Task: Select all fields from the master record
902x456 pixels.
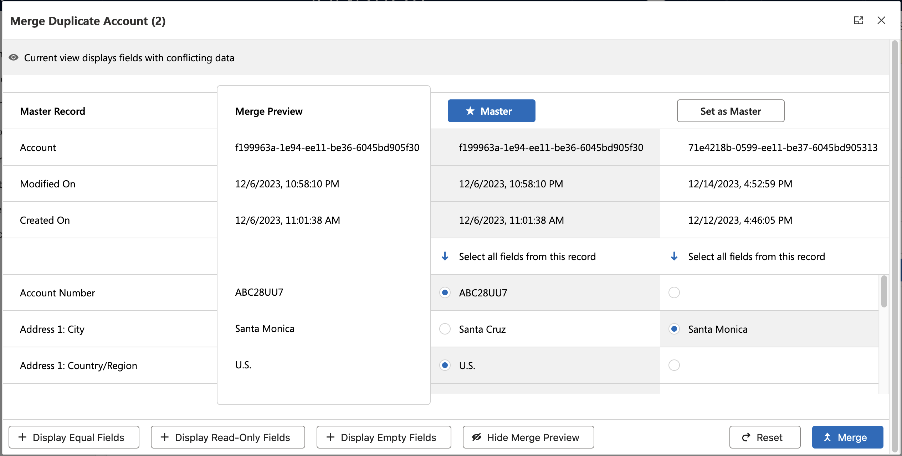Action: tap(527, 256)
